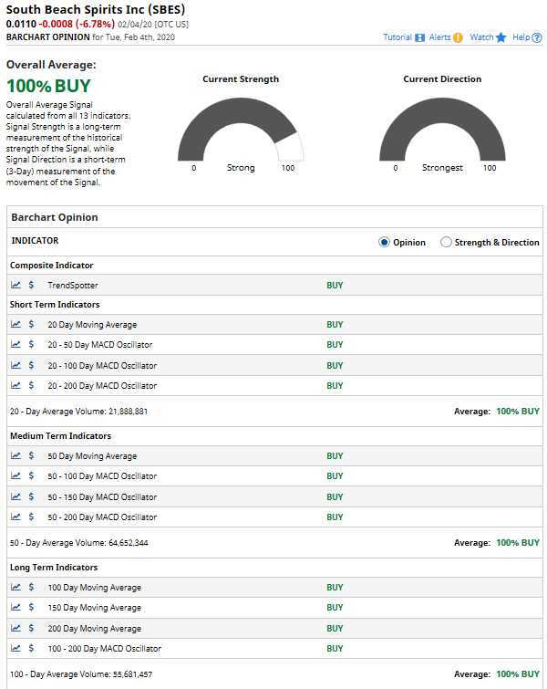Viewport: 547px width, 689px height.
Task: Click dollar icon for 50 Day Moving Average
Action: point(31,455)
